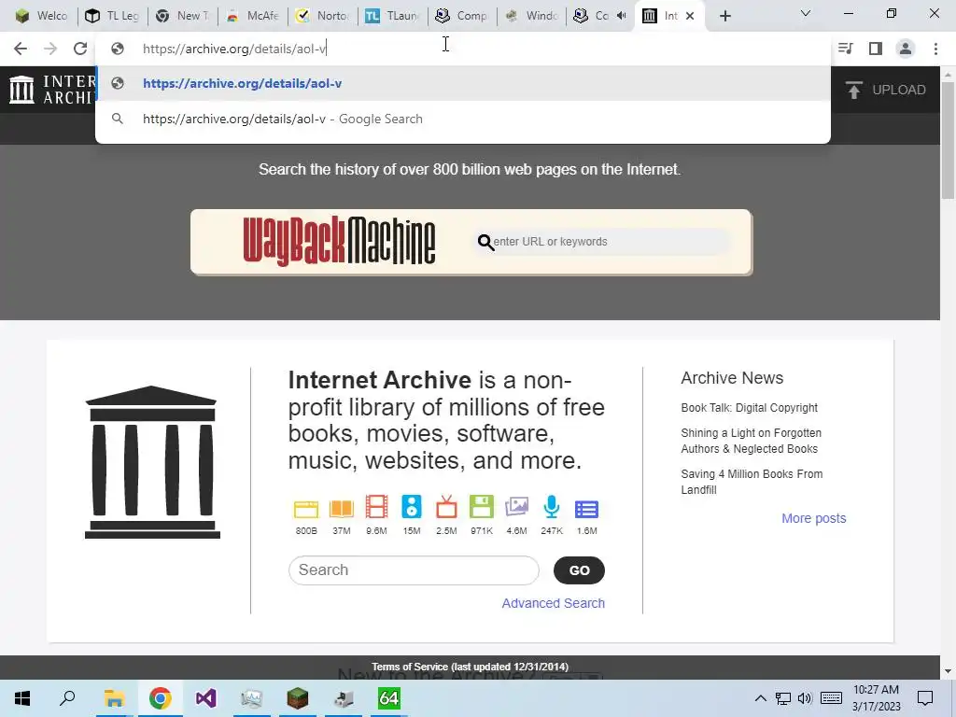The width and height of the screenshot is (956, 717).
Task: Open the user profile icon
Action: click(x=906, y=49)
